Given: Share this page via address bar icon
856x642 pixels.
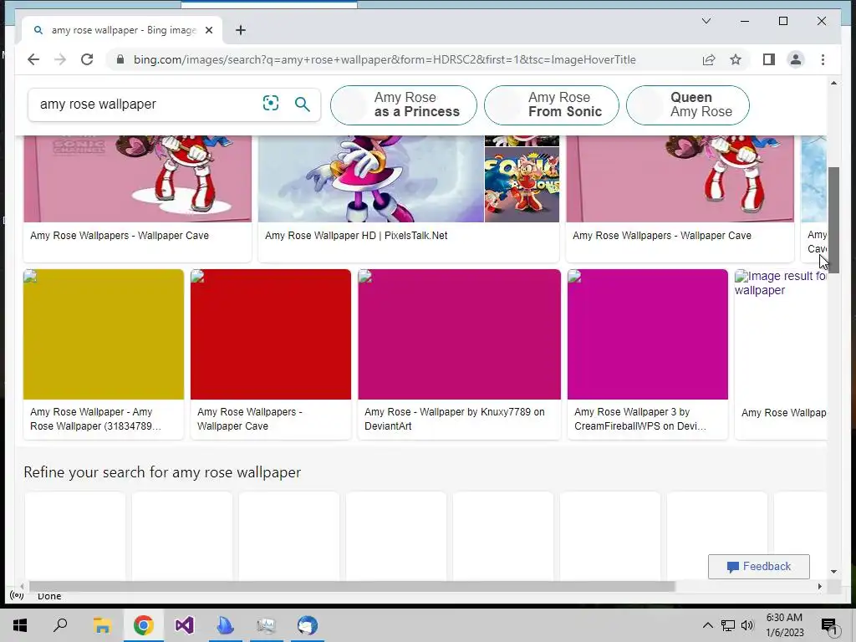Looking at the screenshot, I should tap(709, 59).
